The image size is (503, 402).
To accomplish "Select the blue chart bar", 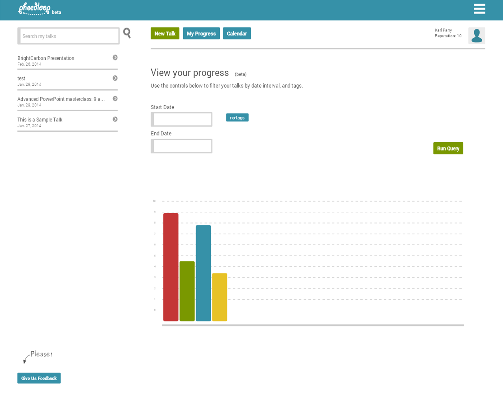I will click(x=203, y=273).
